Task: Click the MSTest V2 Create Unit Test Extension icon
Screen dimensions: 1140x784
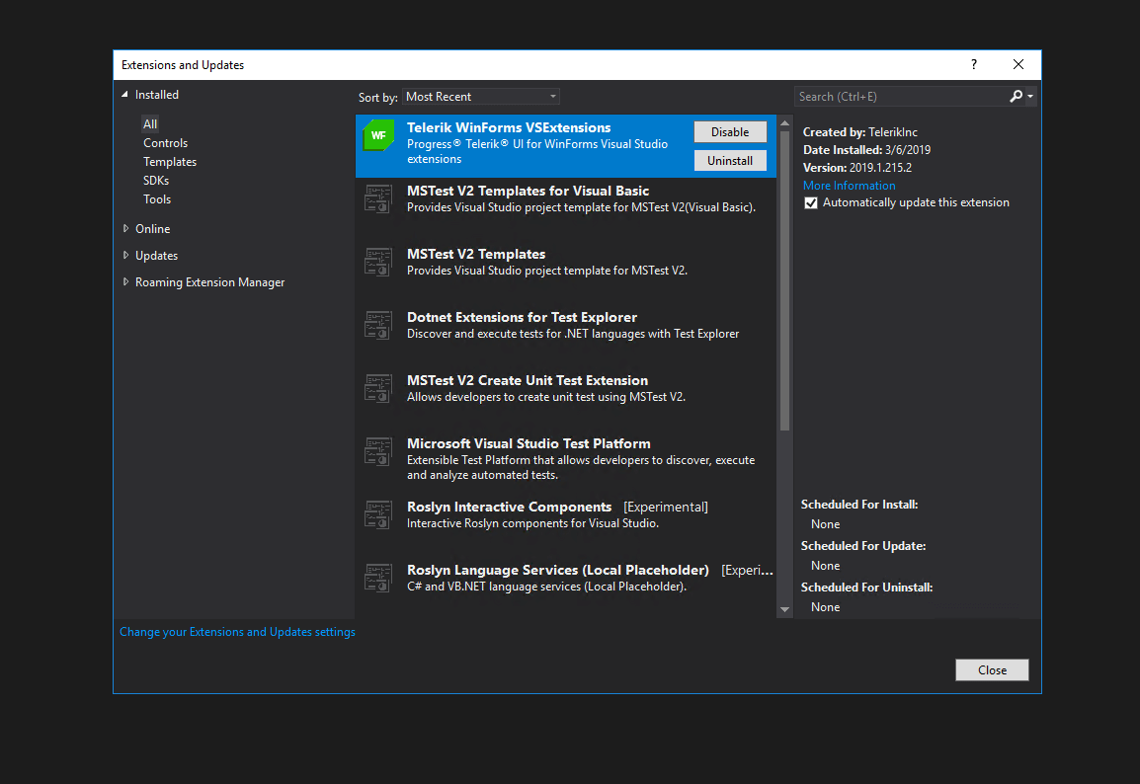Action: [x=378, y=388]
